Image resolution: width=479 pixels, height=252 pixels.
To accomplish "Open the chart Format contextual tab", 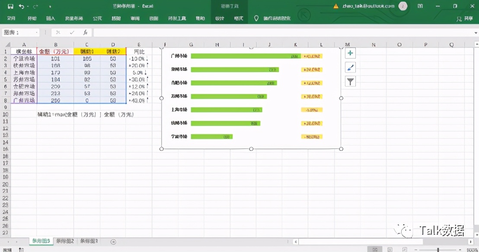I will tap(239, 18).
